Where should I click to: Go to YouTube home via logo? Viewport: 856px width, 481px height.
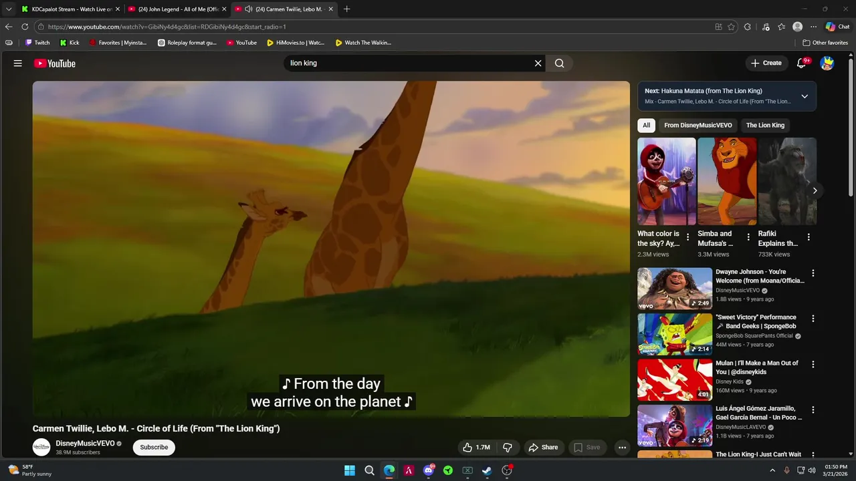pyautogui.click(x=55, y=63)
